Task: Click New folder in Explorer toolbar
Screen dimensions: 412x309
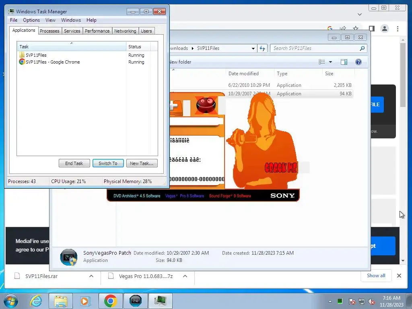Action: pos(180,62)
